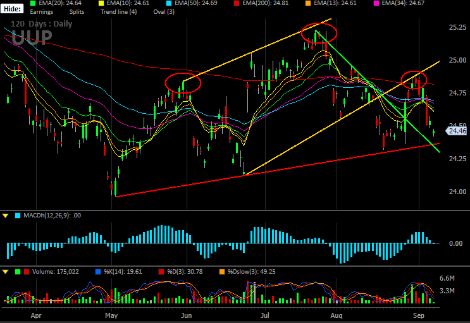This screenshot has width=470, height=323.
Task: Click the May date axis label
Action: click(111, 315)
